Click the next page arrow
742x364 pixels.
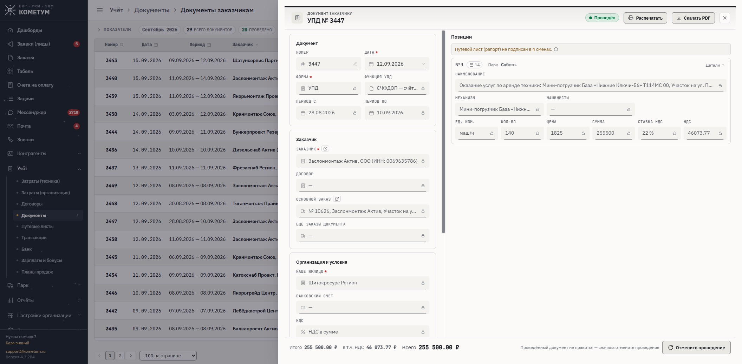click(131, 356)
